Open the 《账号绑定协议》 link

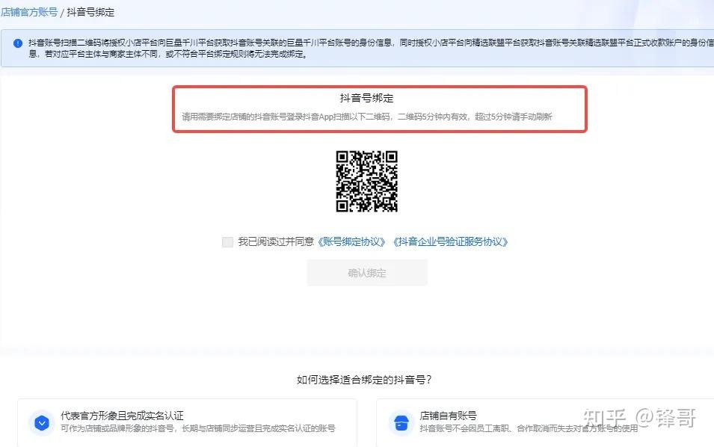[x=351, y=241]
